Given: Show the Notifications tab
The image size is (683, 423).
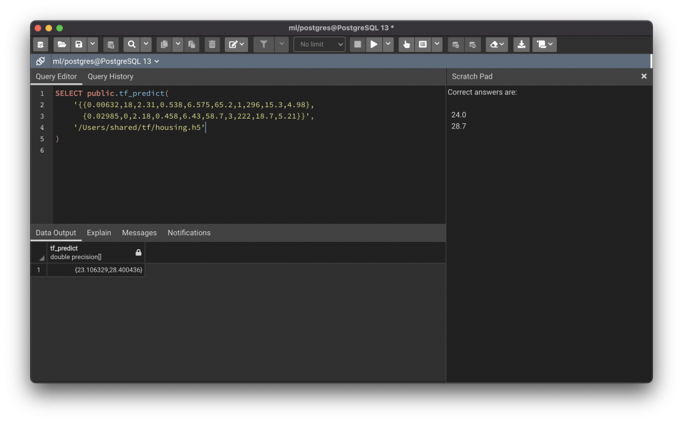Looking at the screenshot, I should (x=189, y=232).
